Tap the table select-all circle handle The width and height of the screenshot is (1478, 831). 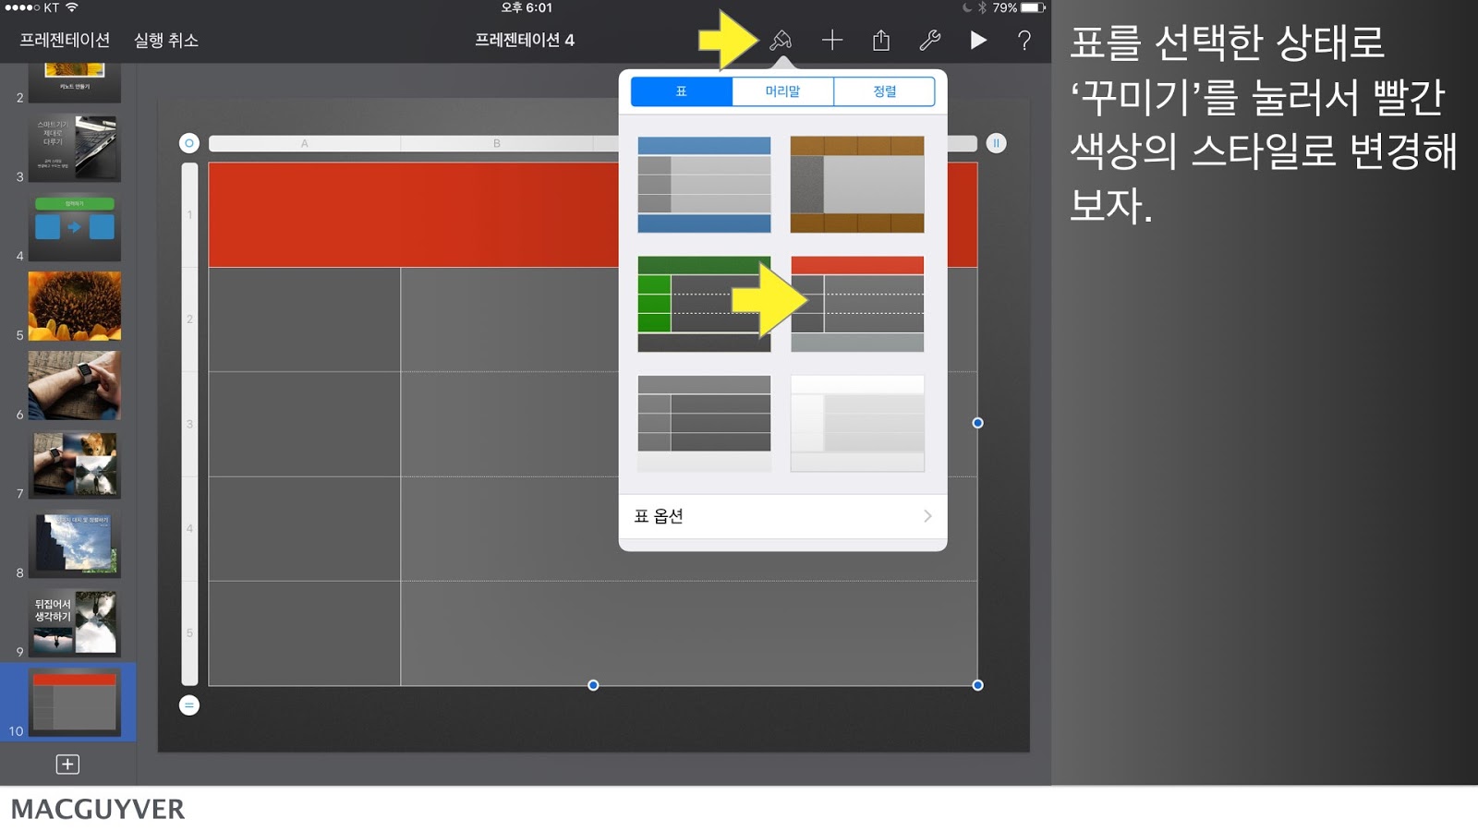[x=189, y=143]
